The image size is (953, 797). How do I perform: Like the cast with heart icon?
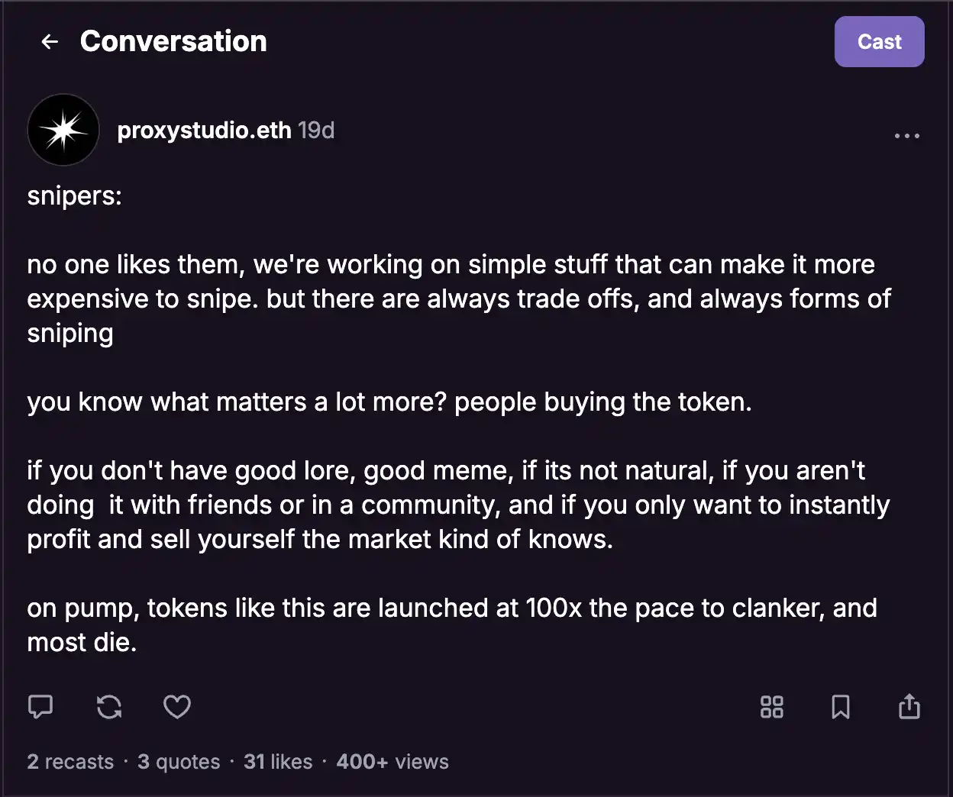tap(177, 707)
